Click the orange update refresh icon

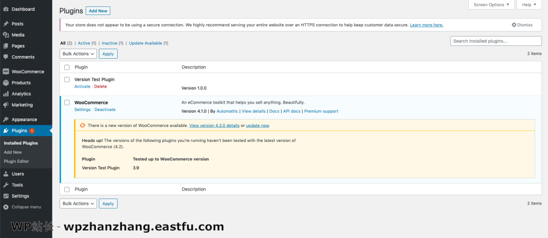[82, 125]
